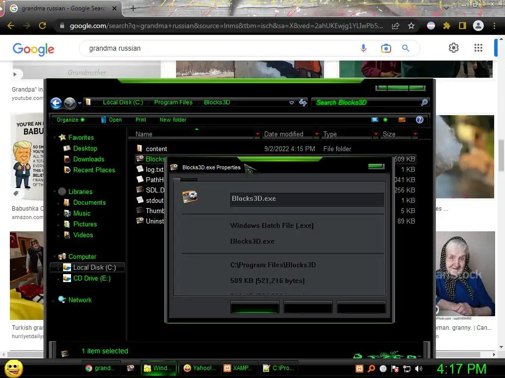Select Downloads in the navigation pane
The width and height of the screenshot is (505, 378).
[x=89, y=159]
